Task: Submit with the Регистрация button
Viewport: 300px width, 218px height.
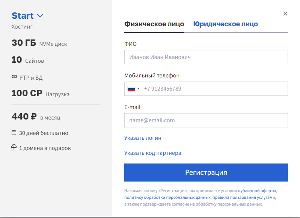Action: (x=206, y=173)
